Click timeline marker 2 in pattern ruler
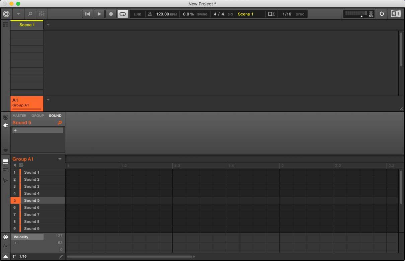The image size is (405, 261). click(282, 166)
